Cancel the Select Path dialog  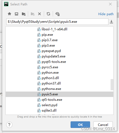(x=103, y=125)
